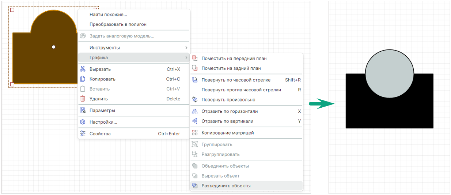Expand the Графика submenu arrow
Image resolution: width=451 pixels, height=195 pixels.
[186, 57]
